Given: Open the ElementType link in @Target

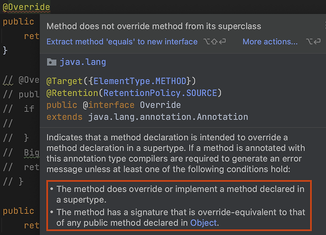Looking at the screenshot, I should pos(122,81).
